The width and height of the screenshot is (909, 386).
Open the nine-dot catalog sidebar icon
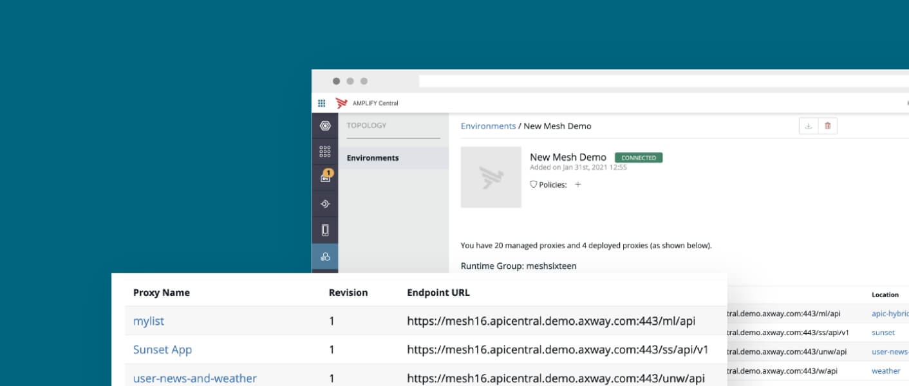pyautogui.click(x=325, y=152)
